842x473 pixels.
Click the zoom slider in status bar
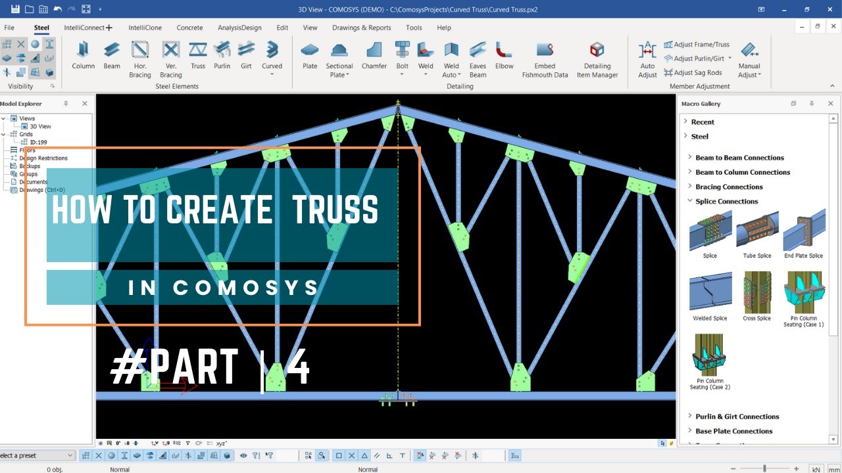pos(764,468)
